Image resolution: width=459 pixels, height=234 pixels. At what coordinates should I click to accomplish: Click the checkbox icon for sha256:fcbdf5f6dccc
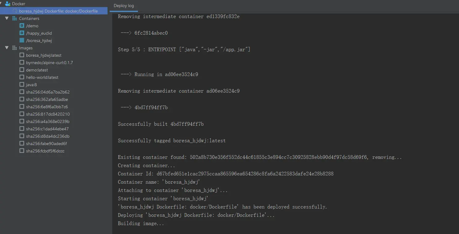click(x=22, y=151)
